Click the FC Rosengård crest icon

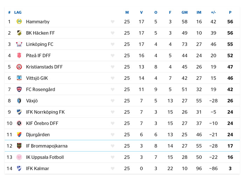19,89
